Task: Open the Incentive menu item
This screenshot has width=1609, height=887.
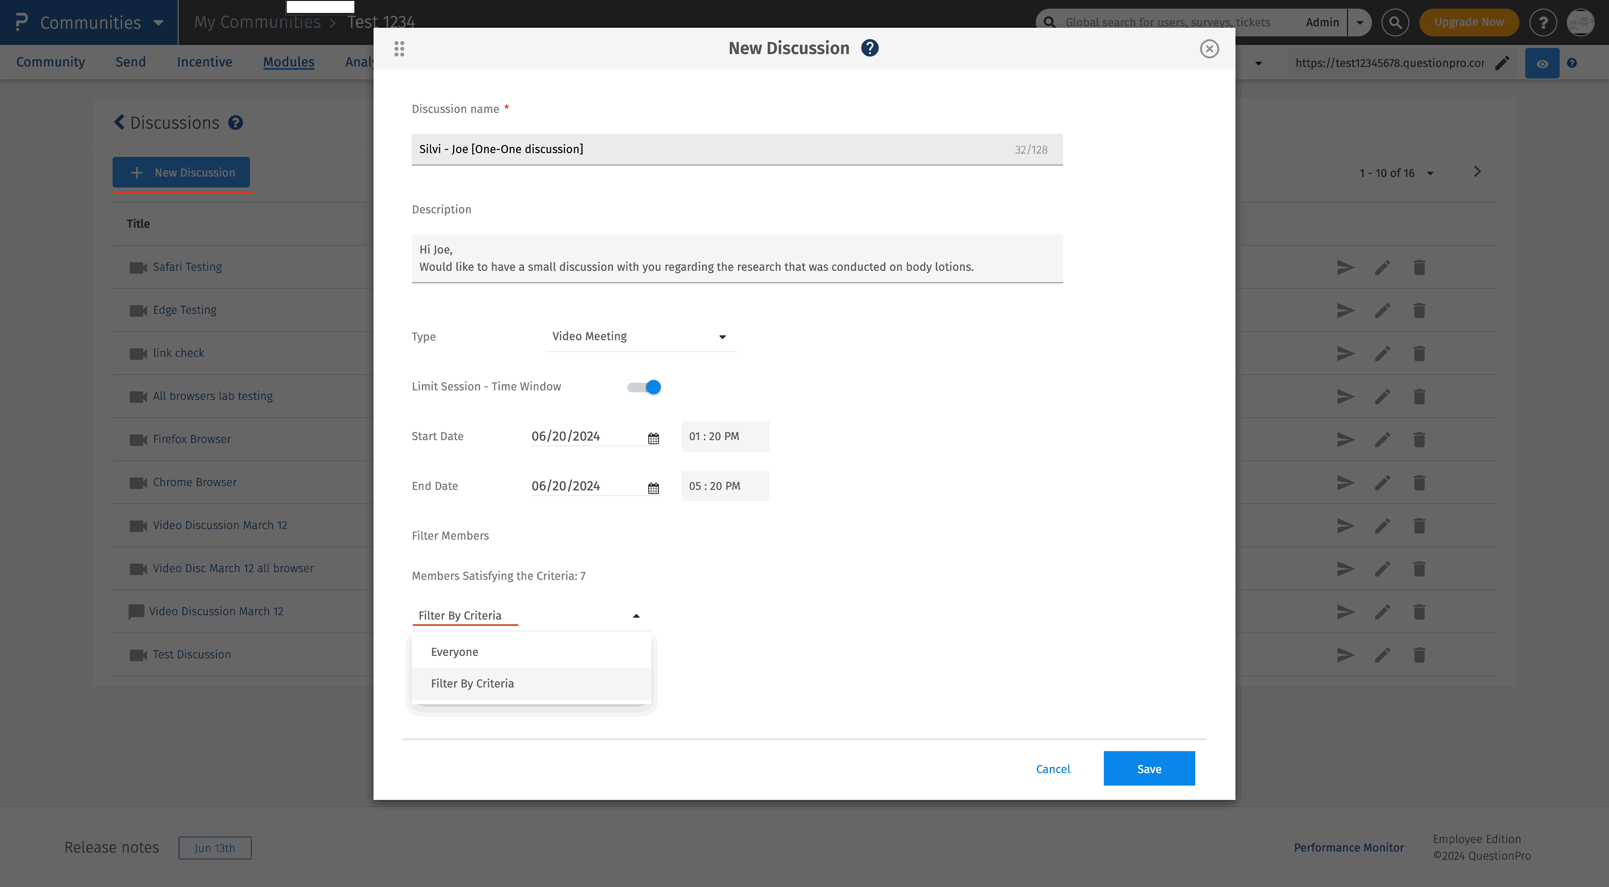Action: (x=204, y=62)
